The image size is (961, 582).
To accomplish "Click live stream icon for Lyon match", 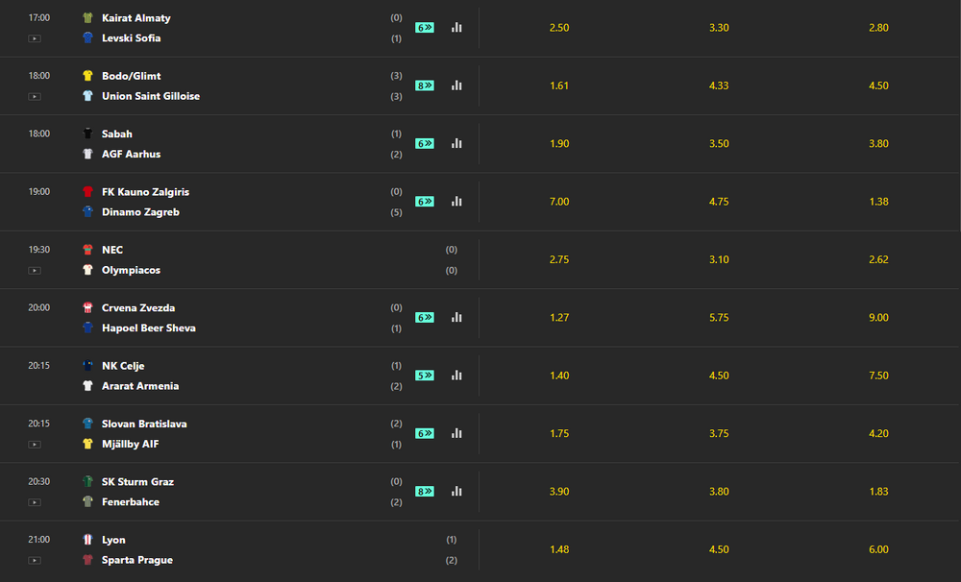I will click(35, 561).
